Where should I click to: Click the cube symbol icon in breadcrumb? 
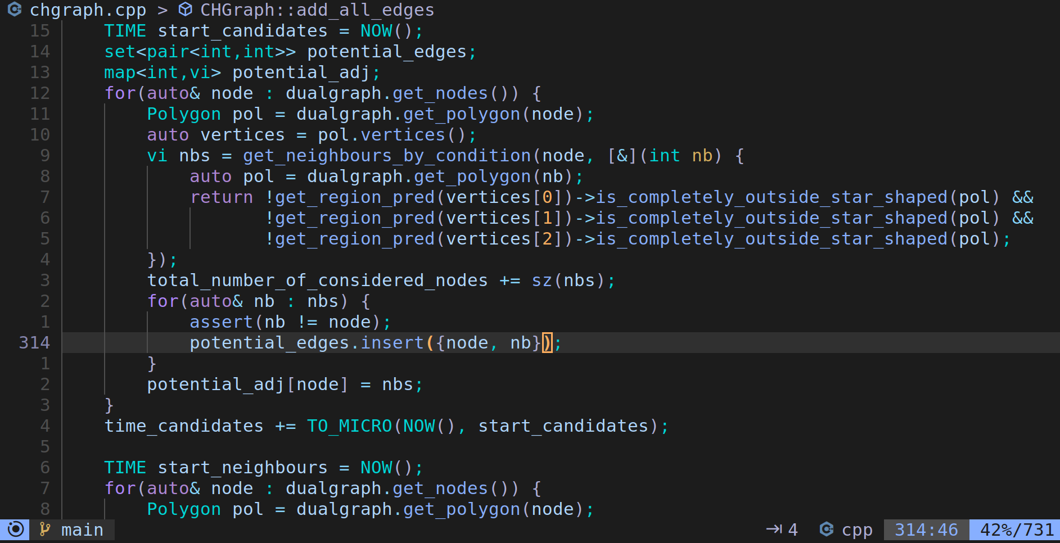[x=185, y=10]
